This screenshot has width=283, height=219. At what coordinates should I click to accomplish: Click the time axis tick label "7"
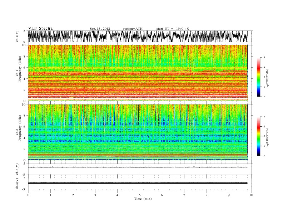(x=184, y=195)
